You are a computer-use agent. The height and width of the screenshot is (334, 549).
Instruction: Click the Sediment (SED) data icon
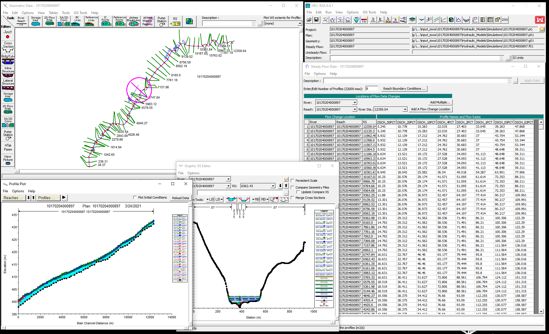pos(356,20)
